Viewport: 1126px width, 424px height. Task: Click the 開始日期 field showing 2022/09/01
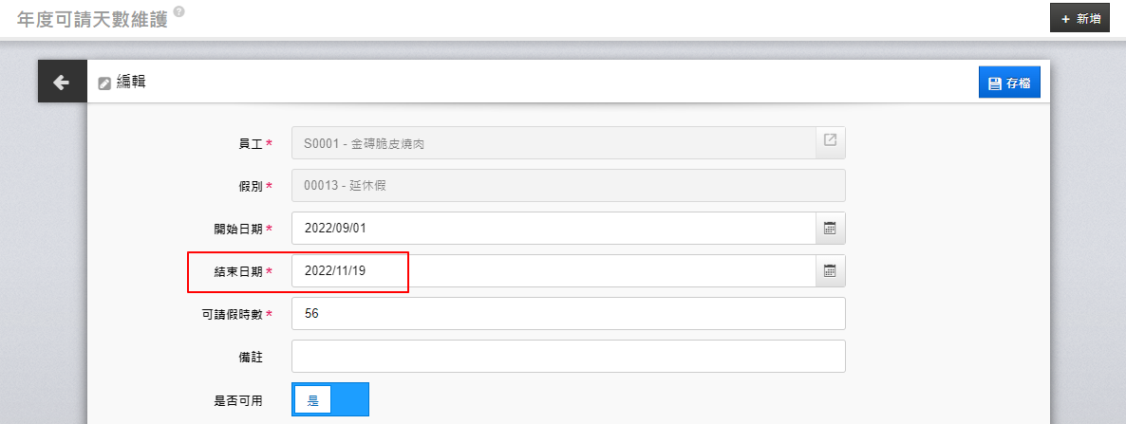pyautogui.click(x=553, y=229)
